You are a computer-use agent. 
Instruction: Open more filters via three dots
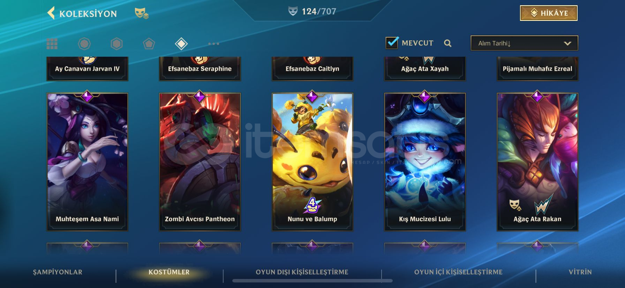(213, 44)
